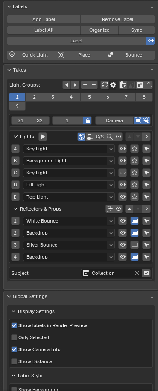Click the right chevron in Lights header
Viewport: 158px width, 391px height.
146,137
